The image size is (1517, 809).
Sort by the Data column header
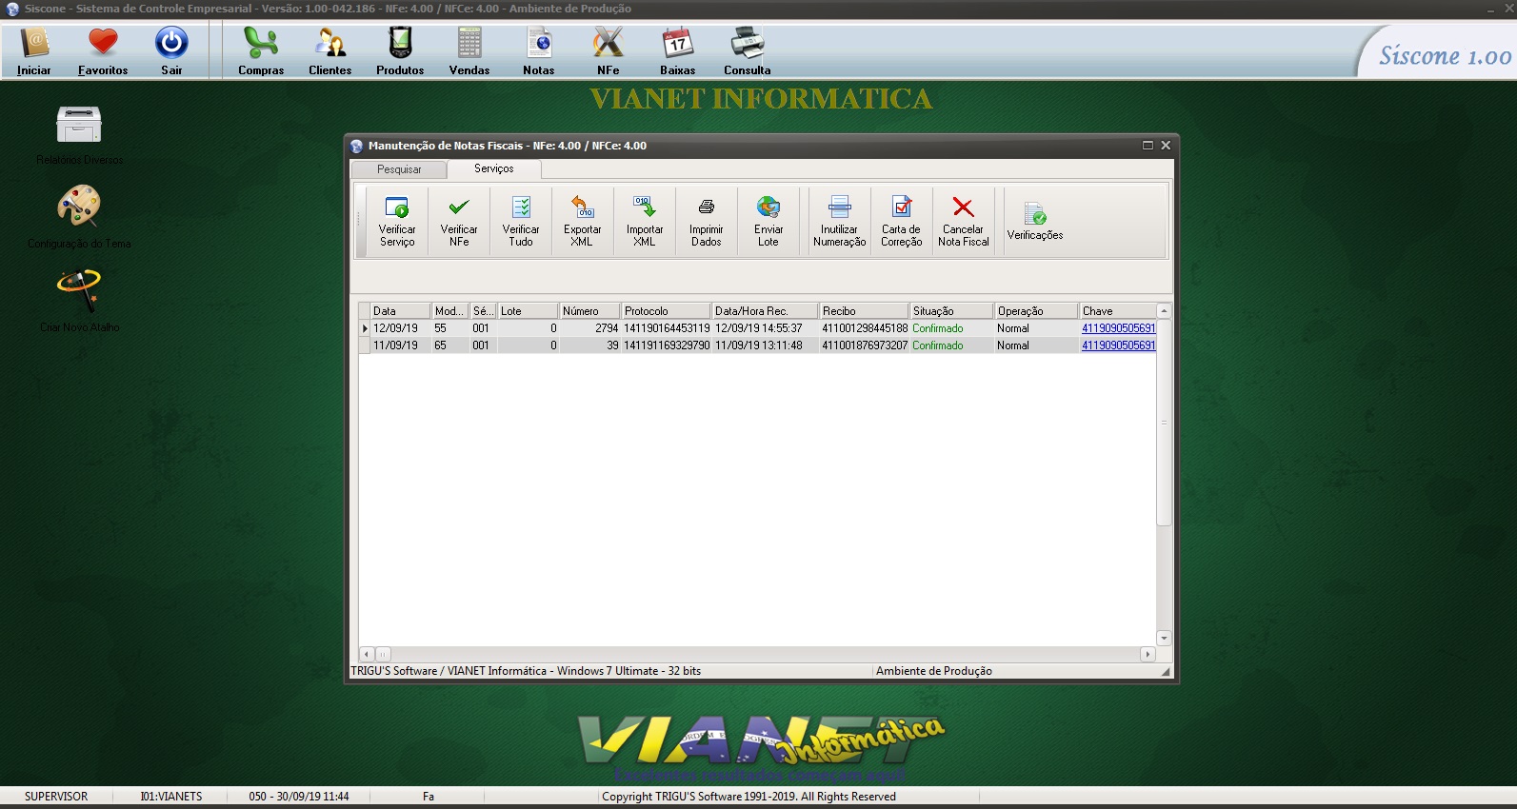pyautogui.click(x=400, y=311)
